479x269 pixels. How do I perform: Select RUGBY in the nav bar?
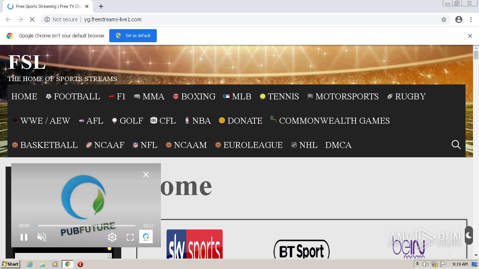[x=406, y=96]
